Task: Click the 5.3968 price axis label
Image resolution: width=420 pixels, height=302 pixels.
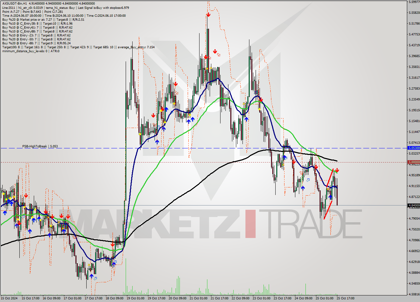Action: click(x=414, y=56)
